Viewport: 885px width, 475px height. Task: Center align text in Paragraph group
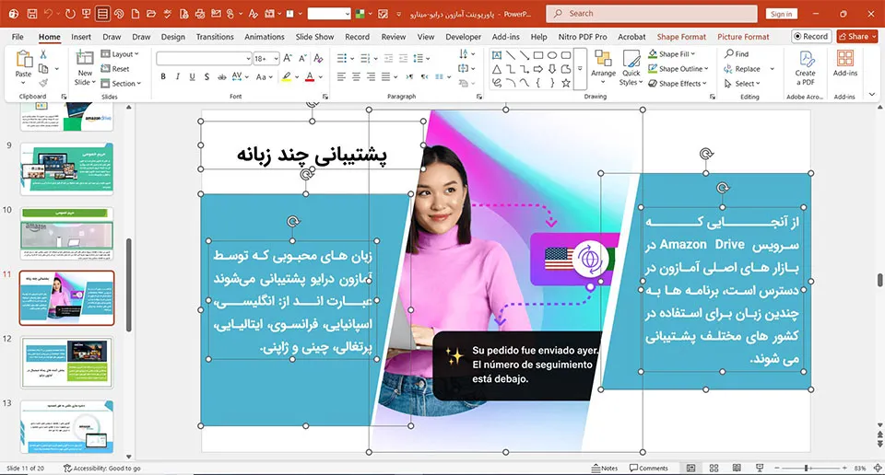pos(356,76)
